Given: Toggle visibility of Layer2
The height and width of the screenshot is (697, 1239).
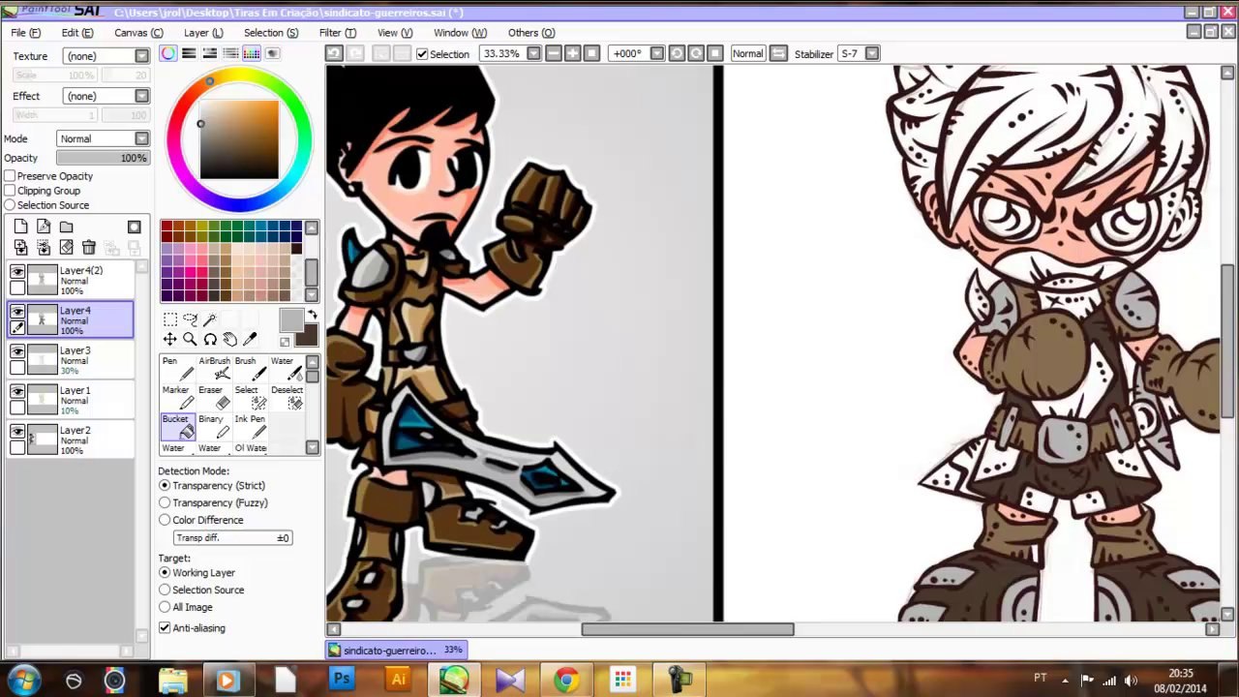Looking at the screenshot, I should (x=17, y=433).
